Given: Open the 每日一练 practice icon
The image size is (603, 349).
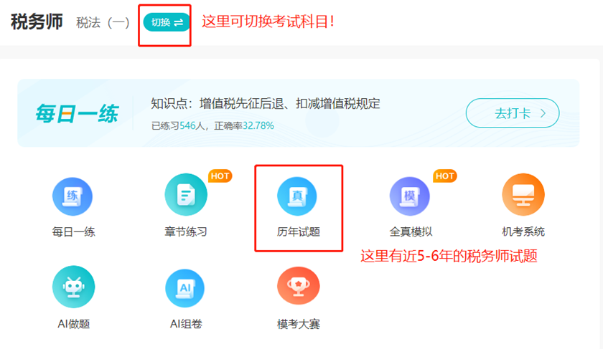Looking at the screenshot, I should coord(73,196).
